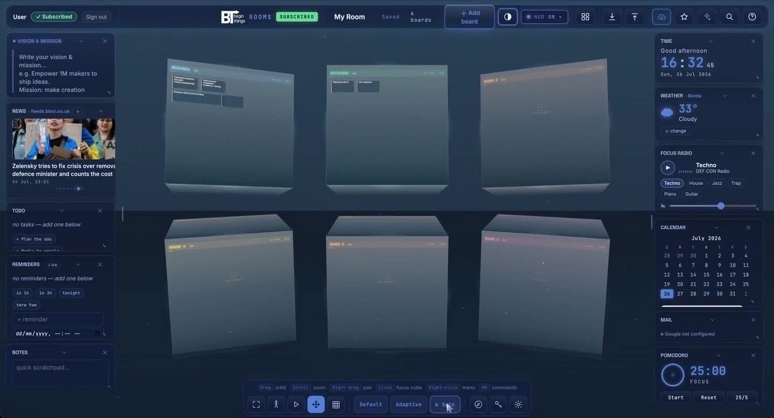This screenshot has height=418, width=774.
Task: Select the House radio genre
Action: [x=696, y=183]
